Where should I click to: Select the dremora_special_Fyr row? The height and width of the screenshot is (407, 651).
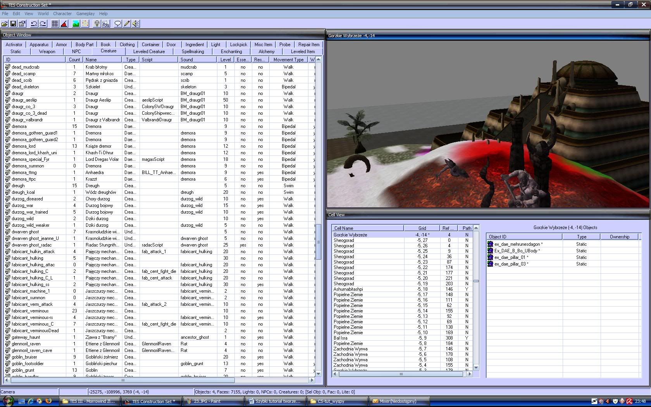pos(159,159)
